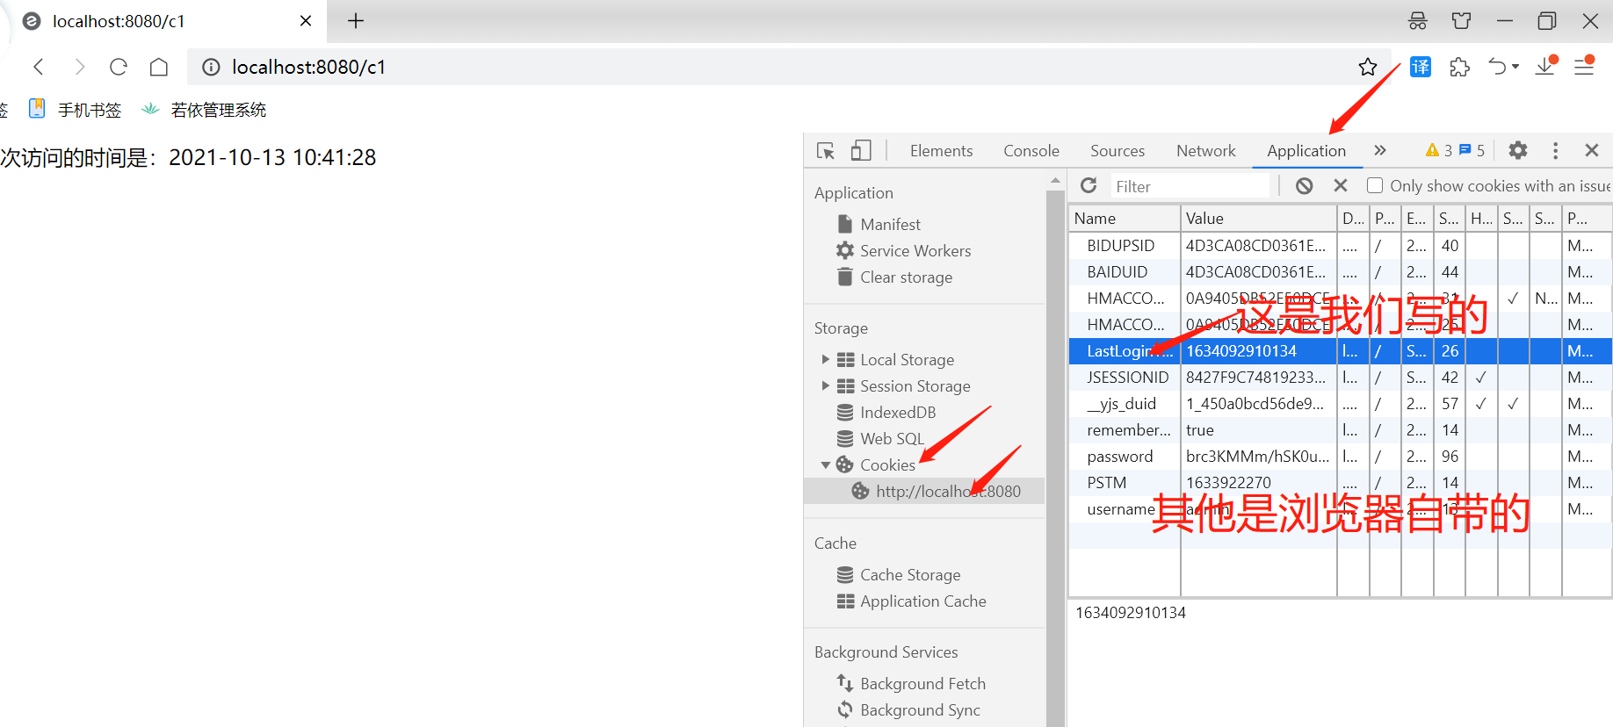Toggle the device toolbar icon
The image size is (1613, 727).
861,151
